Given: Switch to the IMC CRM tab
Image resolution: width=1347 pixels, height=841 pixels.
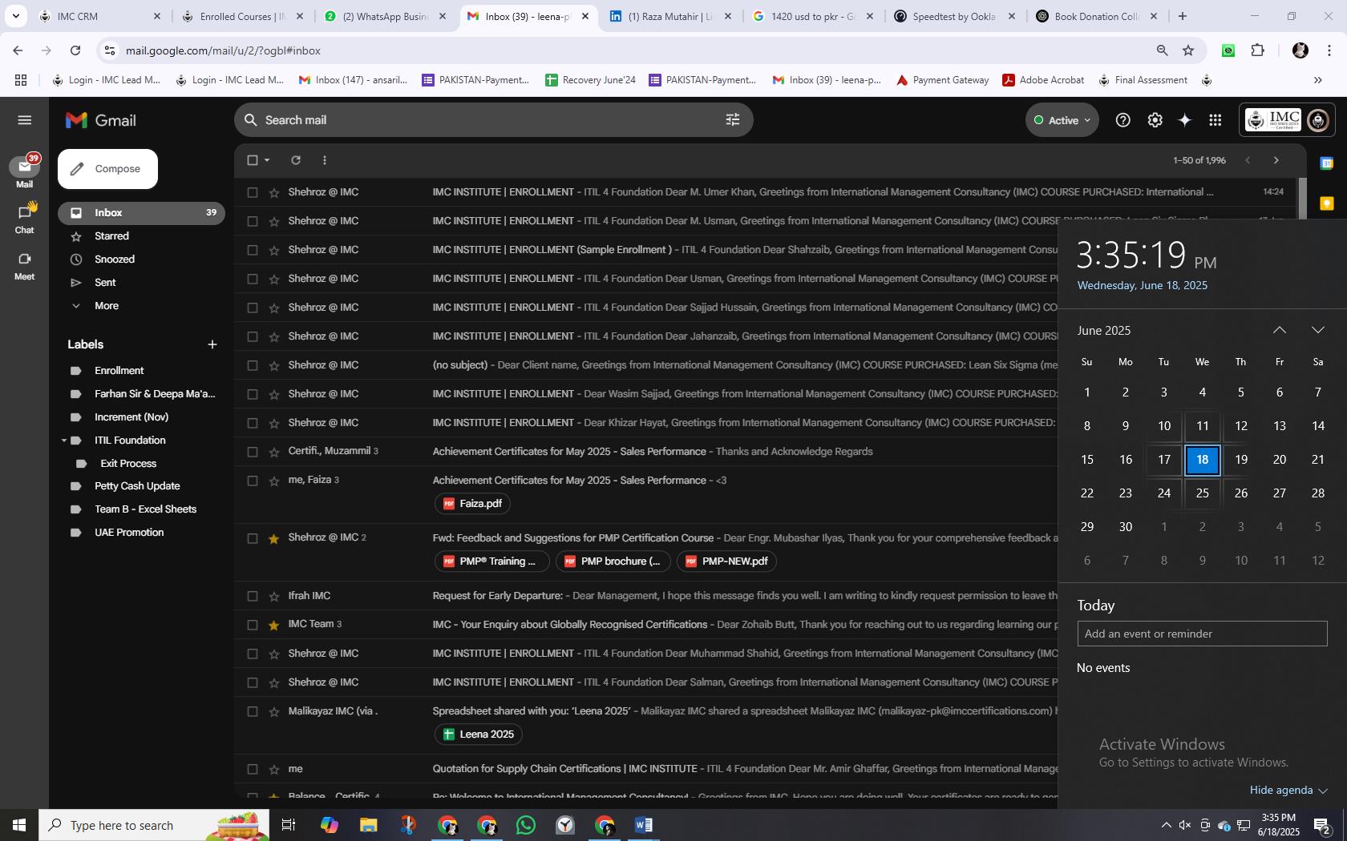Looking at the screenshot, I should point(99,16).
